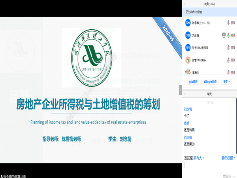Toggle camera of second 财管1162 member

[233, 60]
